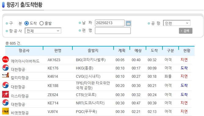Click airline name 이스타항공
The image size is (204, 116).
(20, 96)
